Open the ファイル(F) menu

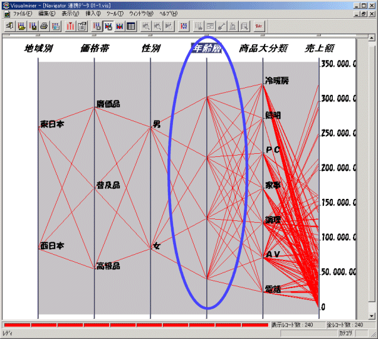click(x=23, y=13)
